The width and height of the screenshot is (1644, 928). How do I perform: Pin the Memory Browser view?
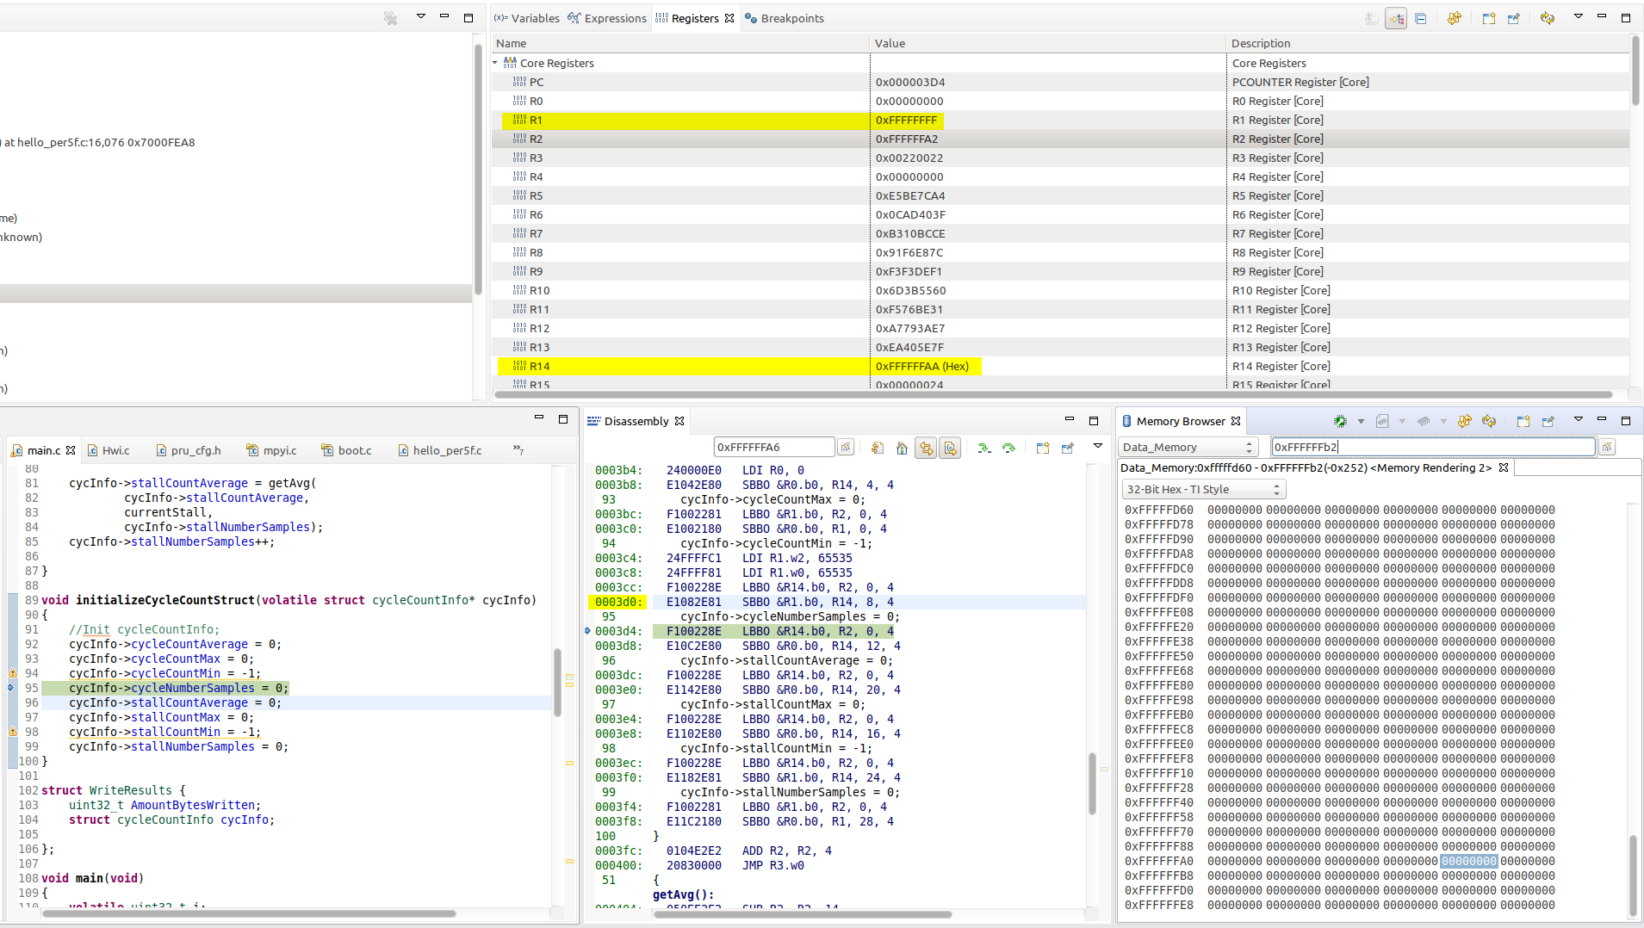(x=1548, y=421)
